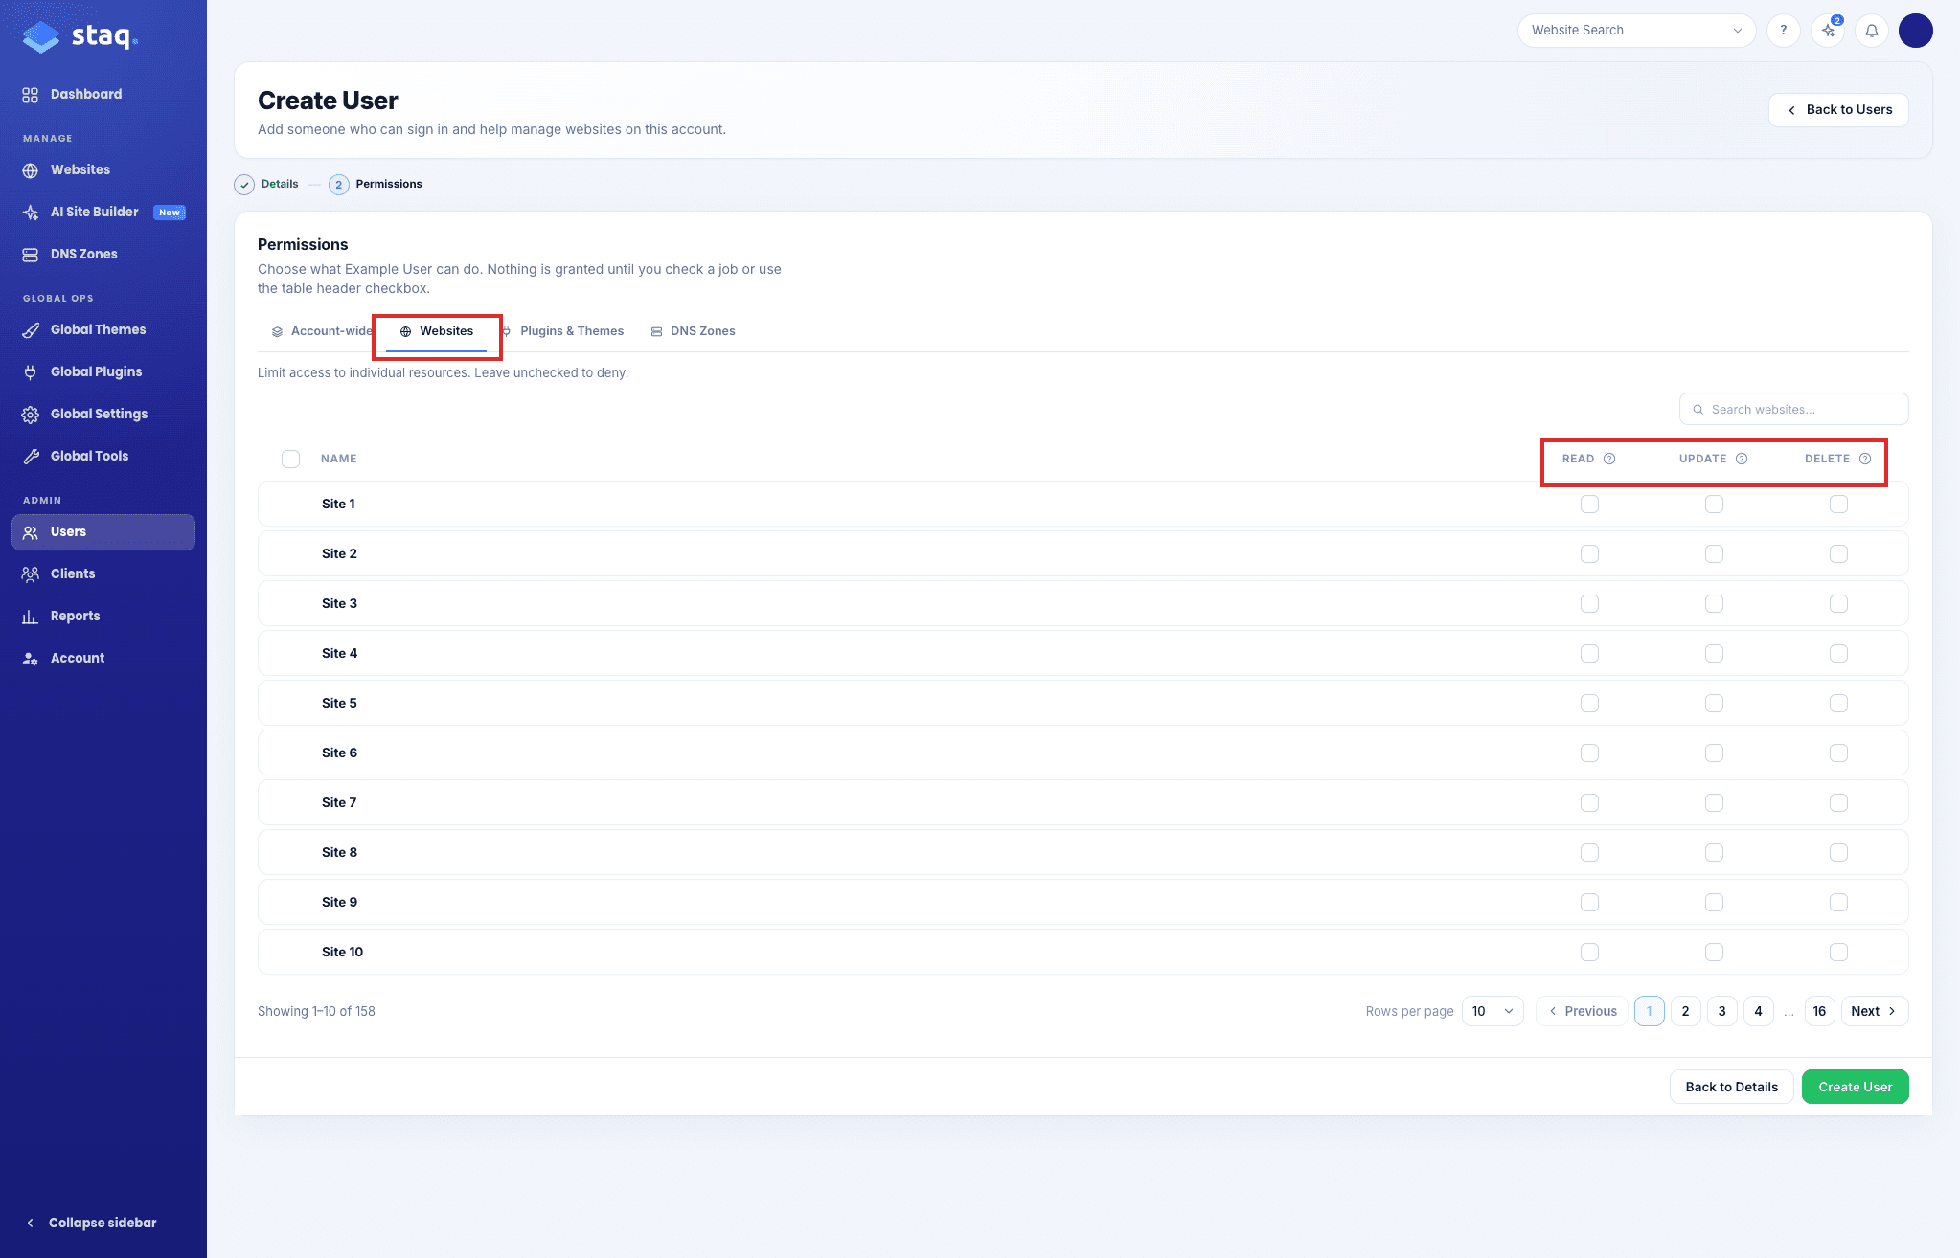Click Back to Users
Viewport: 1960px width, 1258px height.
(x=1838, y=110)
